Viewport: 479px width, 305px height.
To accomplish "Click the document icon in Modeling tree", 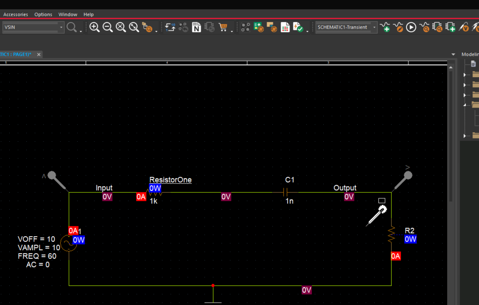I will click(473, 64).
